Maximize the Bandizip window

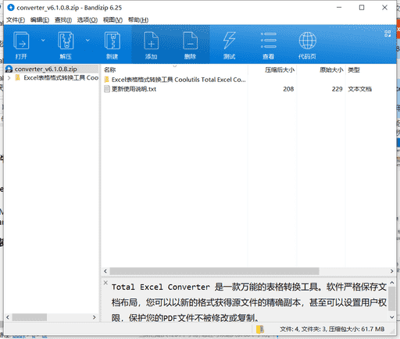pos(362,8)
